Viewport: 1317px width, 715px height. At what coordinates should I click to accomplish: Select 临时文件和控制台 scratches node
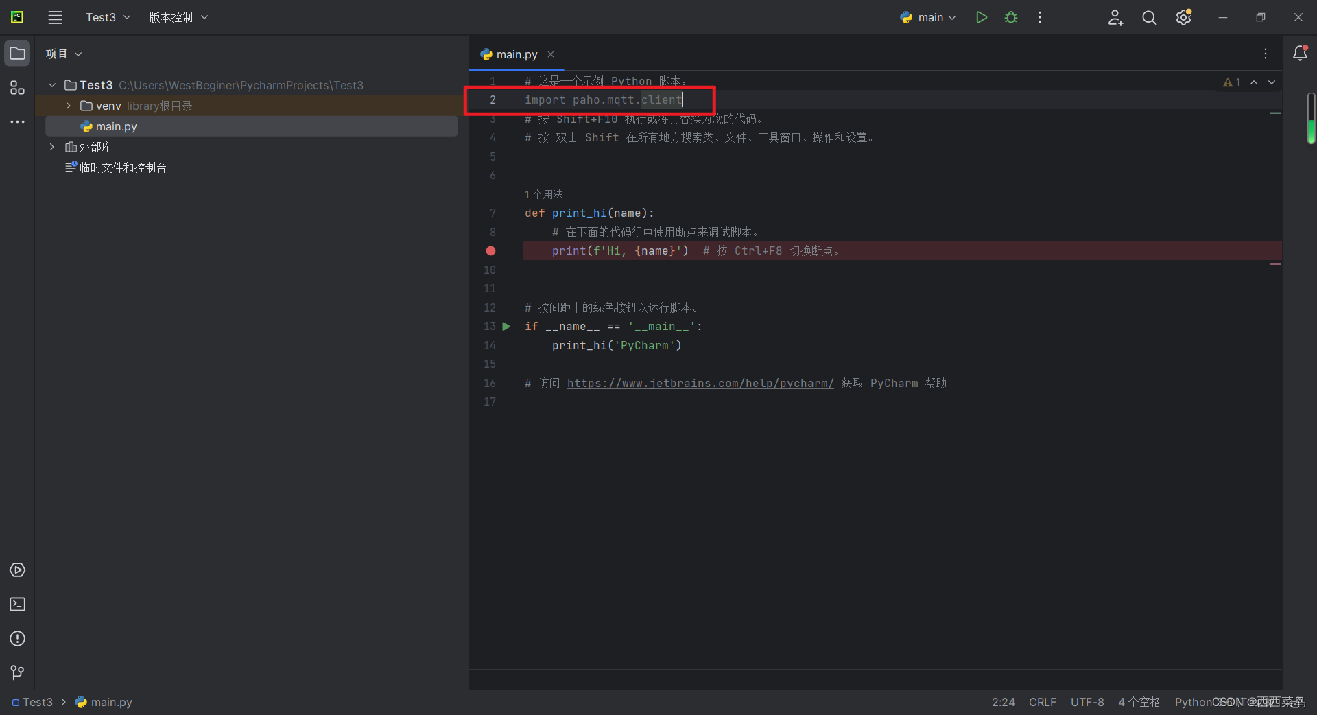[115, 167]
